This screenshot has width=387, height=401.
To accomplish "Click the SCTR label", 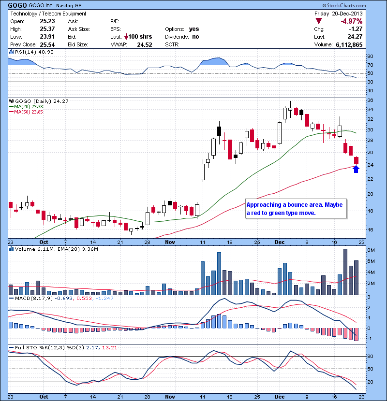I will pos(172,44).
